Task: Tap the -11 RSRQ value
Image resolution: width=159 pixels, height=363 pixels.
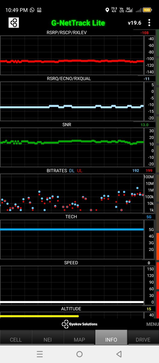Action: tap(146, 79)
